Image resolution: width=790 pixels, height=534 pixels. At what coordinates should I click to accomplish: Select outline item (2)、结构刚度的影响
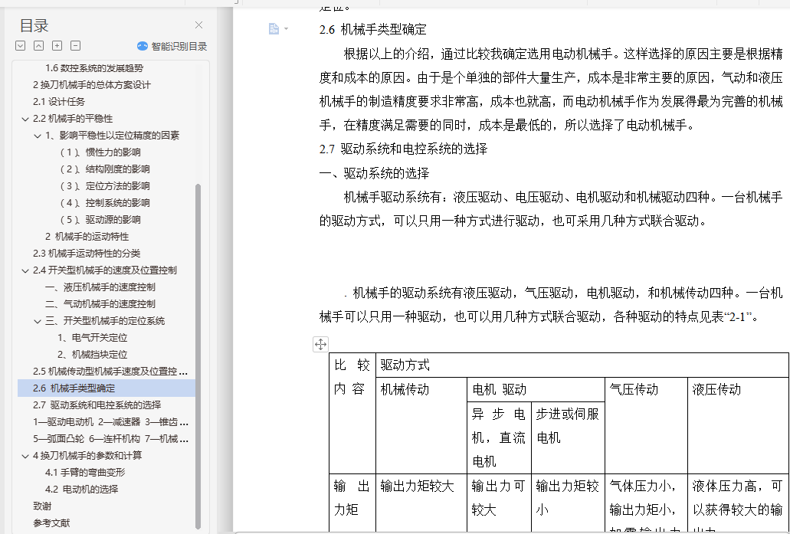coord(104,169)
